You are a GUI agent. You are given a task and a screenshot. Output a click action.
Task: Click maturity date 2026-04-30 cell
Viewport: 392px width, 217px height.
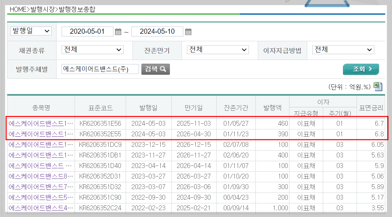point(194,134)
